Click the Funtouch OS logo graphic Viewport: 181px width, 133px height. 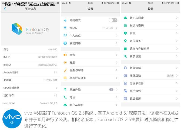click(x=17, y=29)
